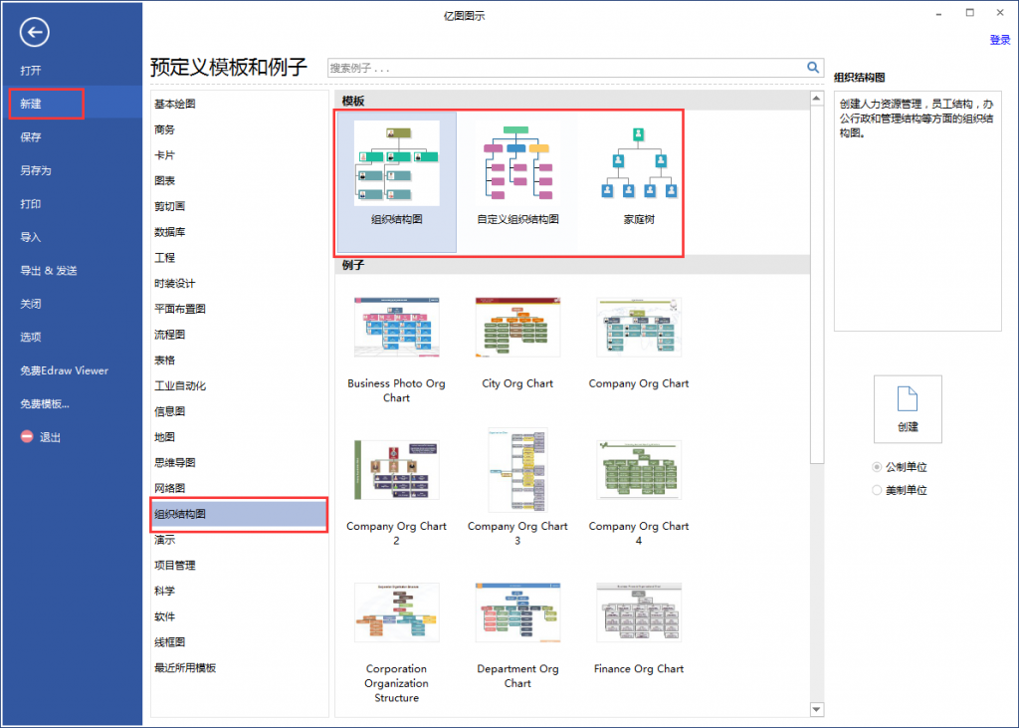
Task: Select the 流程图 category
Action: tap(169, 335)
